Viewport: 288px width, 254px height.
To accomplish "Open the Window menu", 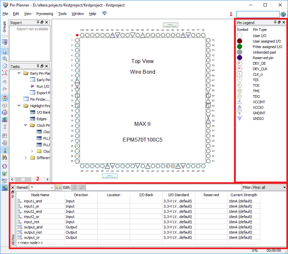I will 78,14.
